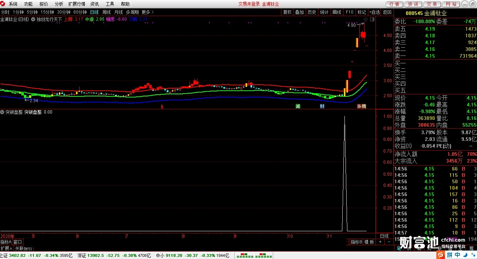Click the 复权 toolbar button
This screenshot has width=477, height=259.
pyautogui.click(x=287, y=12)
